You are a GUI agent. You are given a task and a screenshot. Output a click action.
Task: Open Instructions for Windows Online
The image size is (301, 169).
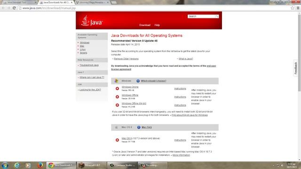click(180, 89)
